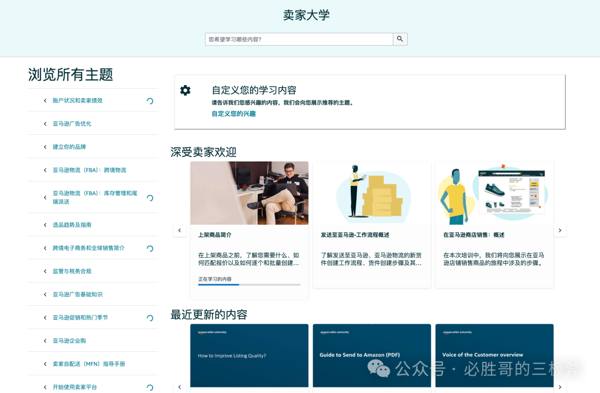Open Voice of the Customer overview card
The image size is (600, 393).
494,356
